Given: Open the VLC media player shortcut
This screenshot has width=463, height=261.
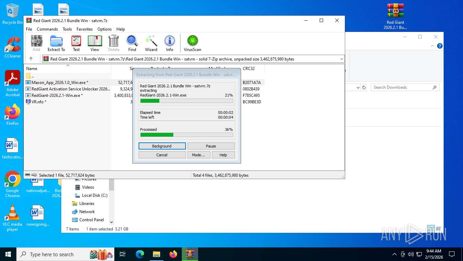Looking at the screenshot, I should point(13,218).
